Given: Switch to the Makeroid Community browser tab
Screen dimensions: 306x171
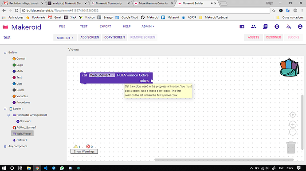Looking at the screenshot, I should (x=110, y=3).
